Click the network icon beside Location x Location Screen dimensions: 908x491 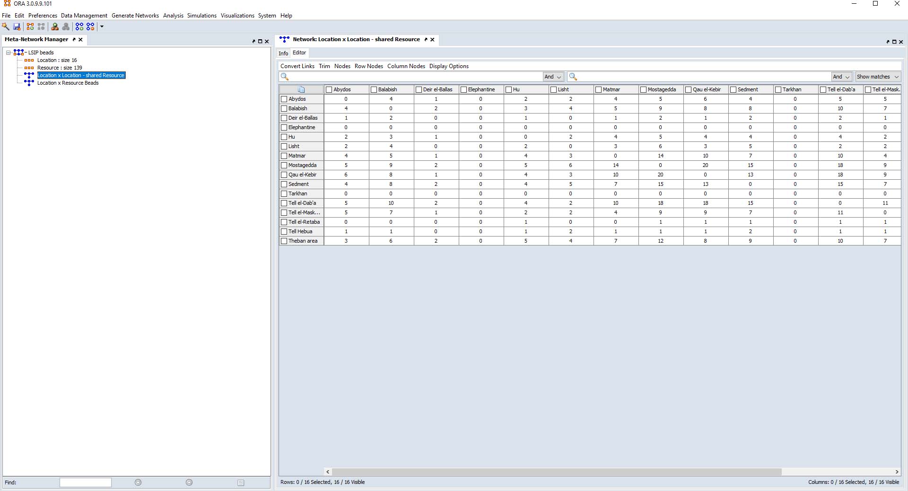coord(29,75)
